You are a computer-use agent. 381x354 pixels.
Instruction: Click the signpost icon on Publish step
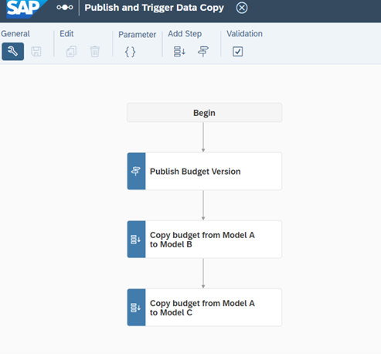136,172
